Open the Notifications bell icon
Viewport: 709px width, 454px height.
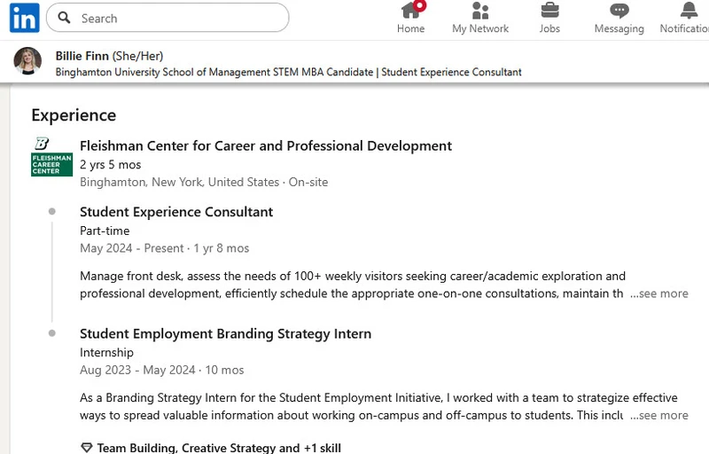pos(689,10)
